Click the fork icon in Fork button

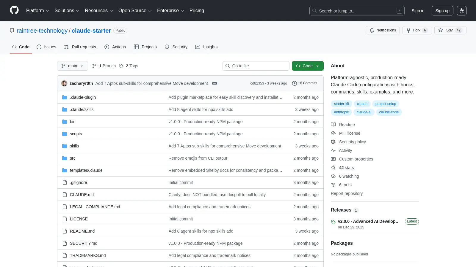tap(408, 30)
